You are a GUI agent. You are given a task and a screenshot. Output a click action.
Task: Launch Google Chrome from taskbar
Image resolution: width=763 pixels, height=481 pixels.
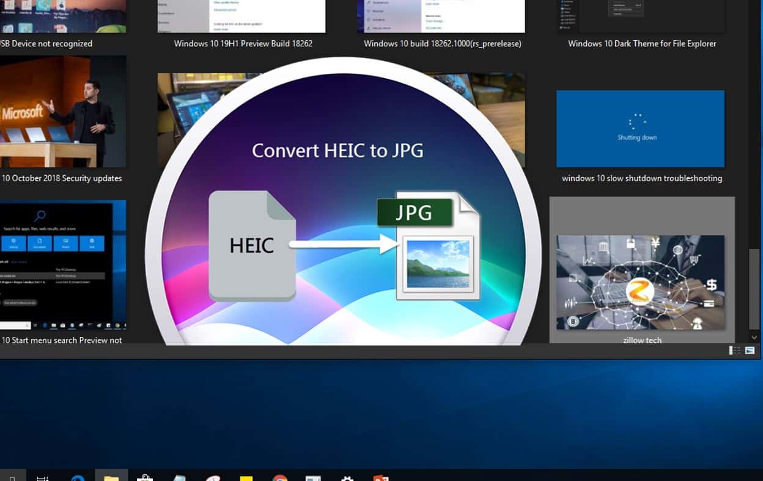pyautogui.click(x=280, y=477)
